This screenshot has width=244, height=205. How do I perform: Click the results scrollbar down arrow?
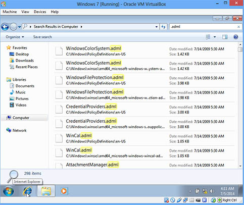pos(240,166)
